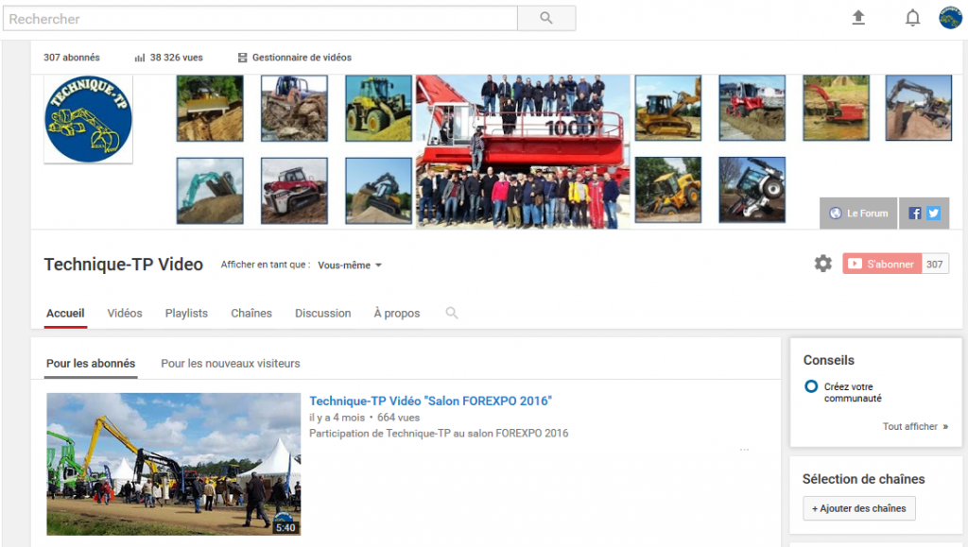Click the 307 abonnés link
The width and height of the screenshot is (968, 547).
72,58
